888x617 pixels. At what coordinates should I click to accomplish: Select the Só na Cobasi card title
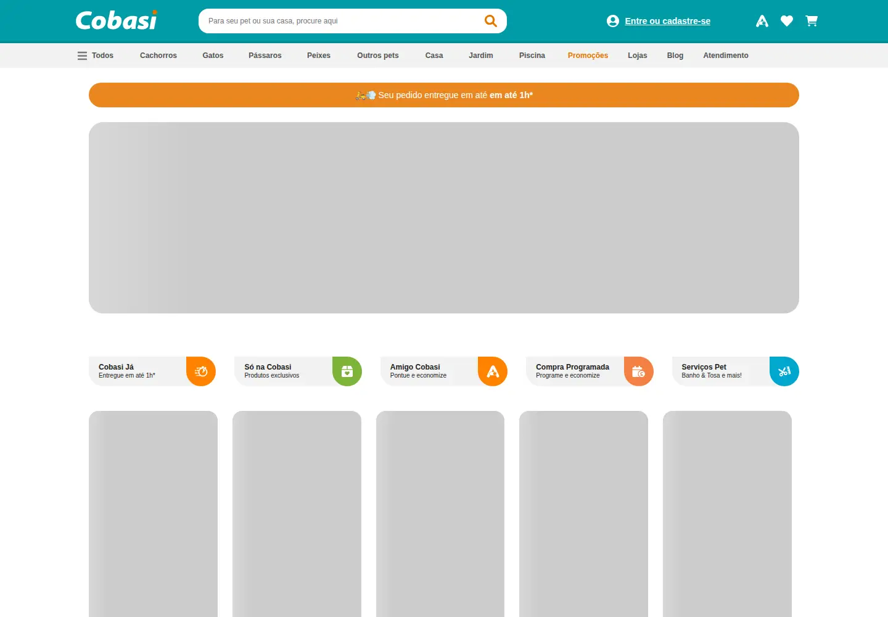pos(268,367)
